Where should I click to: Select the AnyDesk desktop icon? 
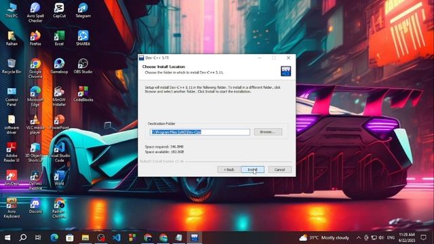click(x=12, y=178)
